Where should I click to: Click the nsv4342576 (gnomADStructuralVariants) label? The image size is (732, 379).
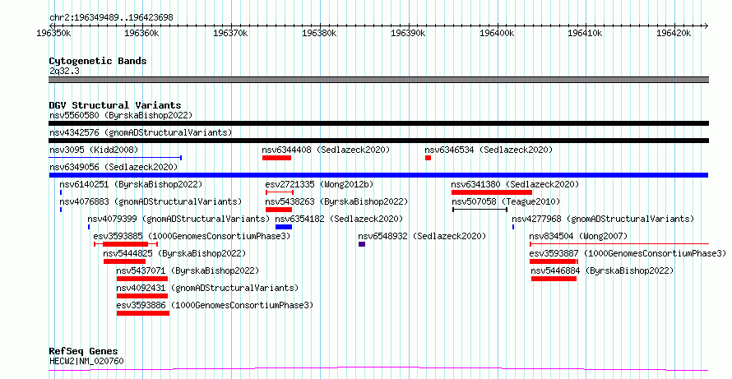(x=141, y=132)
